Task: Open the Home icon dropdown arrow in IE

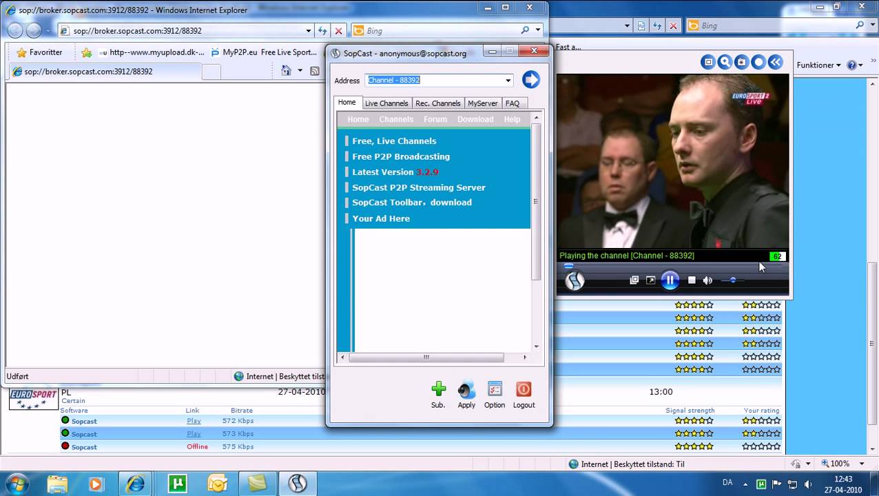Action: pyautogui.click(x=300, y=71)
